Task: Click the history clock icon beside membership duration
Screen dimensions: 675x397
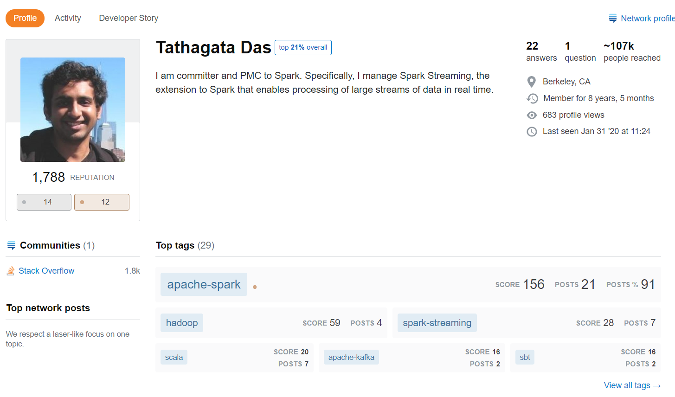Action: pos(533,98)
